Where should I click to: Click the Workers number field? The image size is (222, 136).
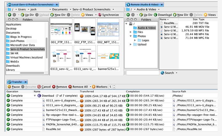[x=110, y=87]
